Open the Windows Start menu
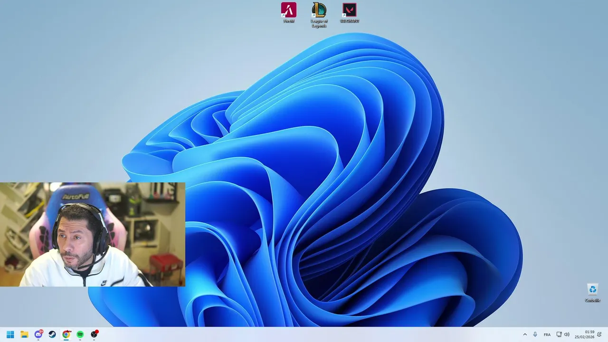Screen dimensions: 608x342 [10, 334]
